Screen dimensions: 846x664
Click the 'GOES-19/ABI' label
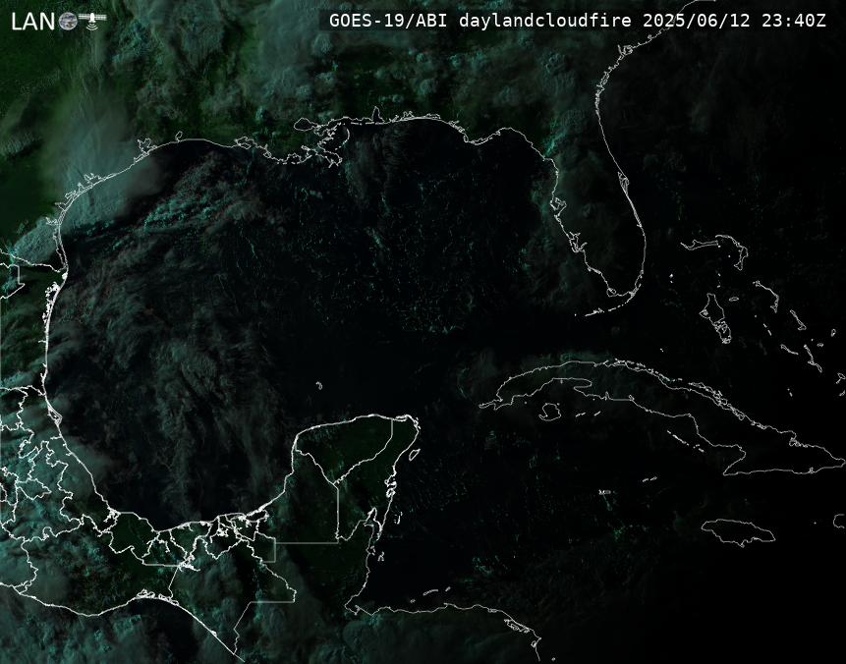pyautogui.click(x=388, y=21)
